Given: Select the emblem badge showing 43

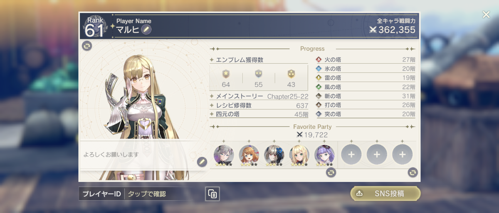Looking at the screenshot, I should pyautogui.click(x=291, y=74).
